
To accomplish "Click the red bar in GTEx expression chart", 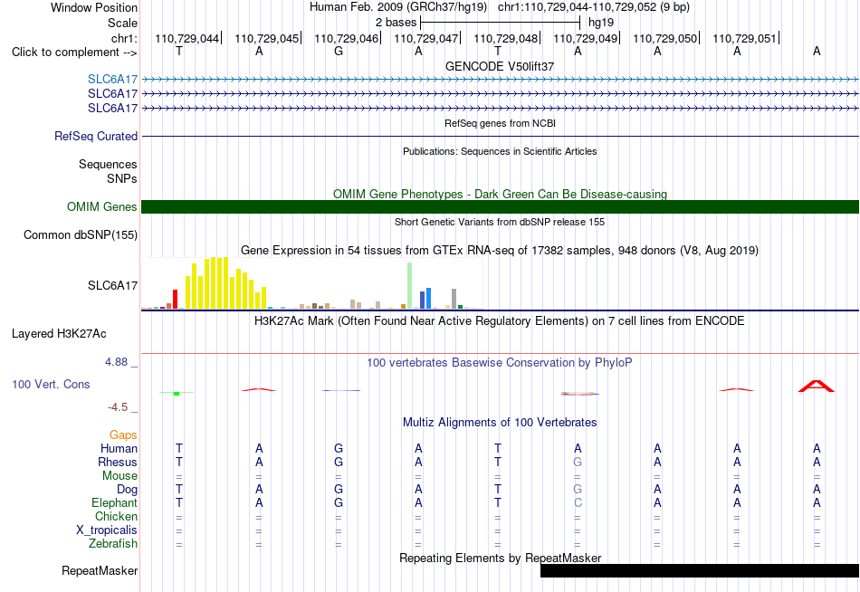I will 176,299.
